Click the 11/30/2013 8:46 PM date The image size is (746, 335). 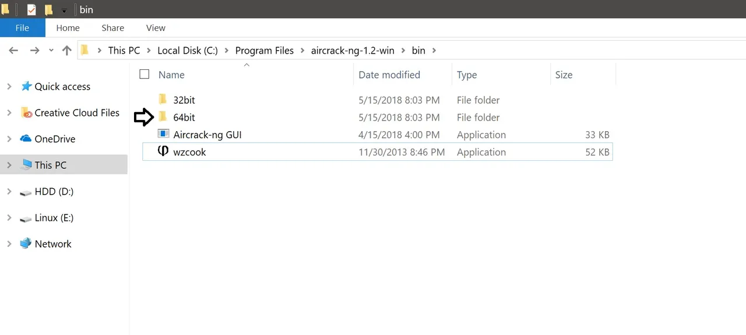click(402, 153)
